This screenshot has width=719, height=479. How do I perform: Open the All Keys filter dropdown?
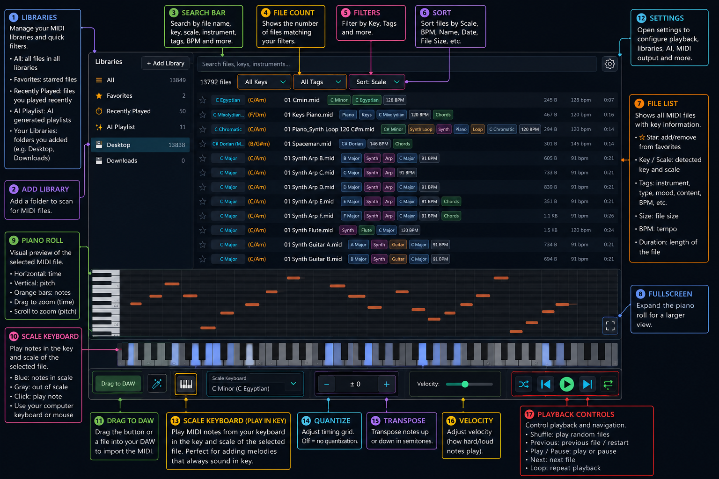264,82
